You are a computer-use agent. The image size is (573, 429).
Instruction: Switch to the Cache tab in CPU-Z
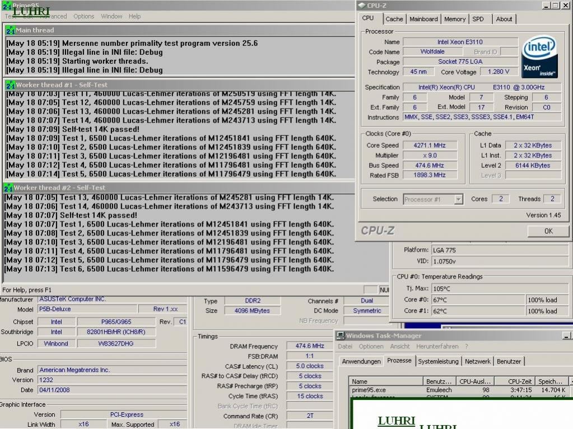[x=394, y=19]
